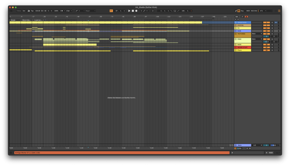Image resolution: width=290 pixels, height=166 pixels.
Task: Unfold the SYNTHS group track
Action: [x=236, y=25]
